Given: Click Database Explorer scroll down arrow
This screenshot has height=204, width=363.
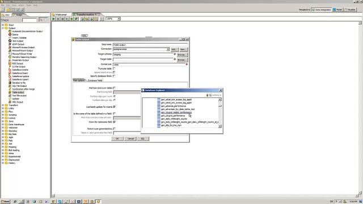Looking at the screenshot, I should [220, 126].
